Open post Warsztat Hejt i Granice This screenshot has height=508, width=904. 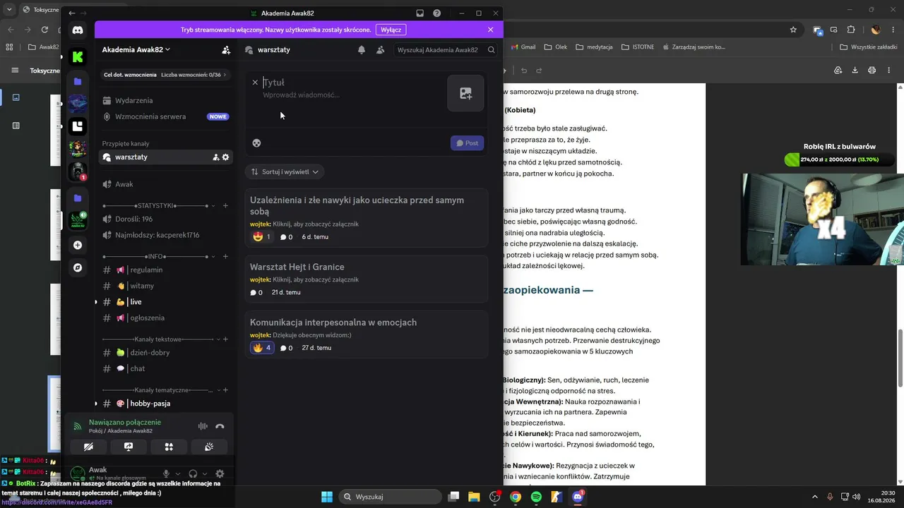pyautogui.click(x=367, y=279)
